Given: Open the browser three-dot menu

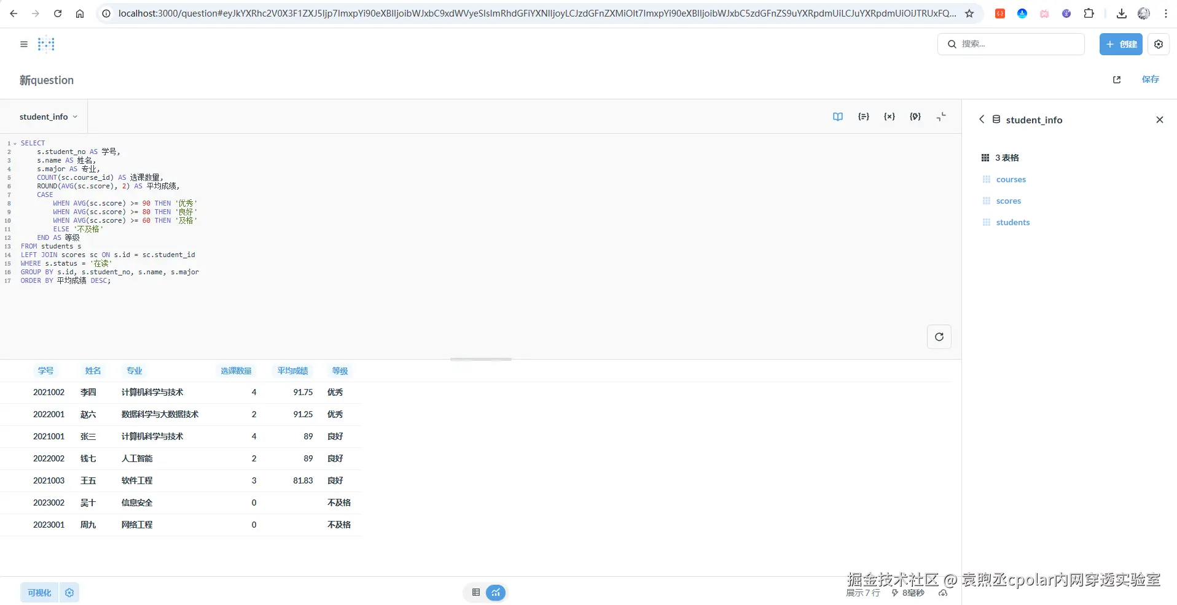Looking at the screenshot, I should pyautogui.click(x=1166, y=13).
